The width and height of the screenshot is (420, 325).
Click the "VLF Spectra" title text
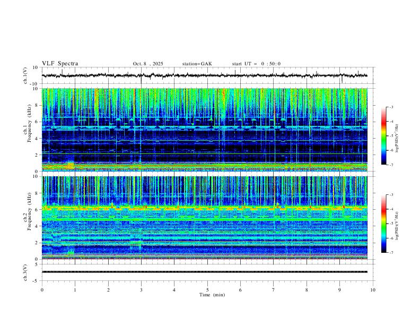[60, 64]
